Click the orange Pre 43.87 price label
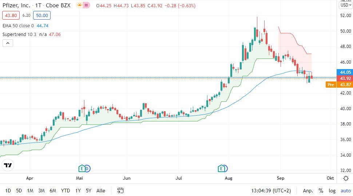Image resolution: width=353 pixels, height=196 pixels. point(339,85)
